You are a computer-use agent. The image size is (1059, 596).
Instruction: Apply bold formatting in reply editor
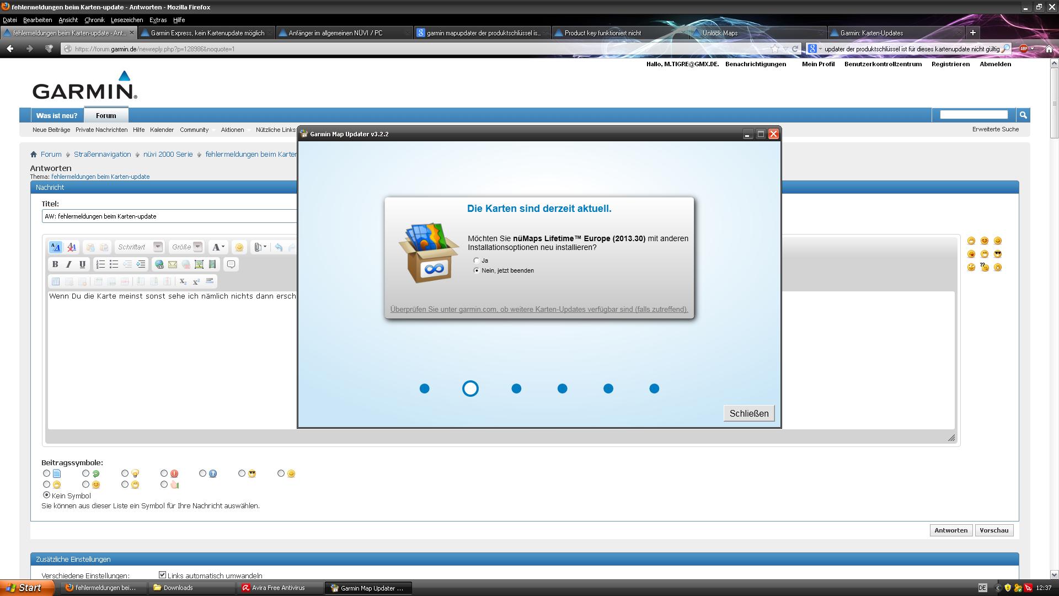tap(55, 264)
